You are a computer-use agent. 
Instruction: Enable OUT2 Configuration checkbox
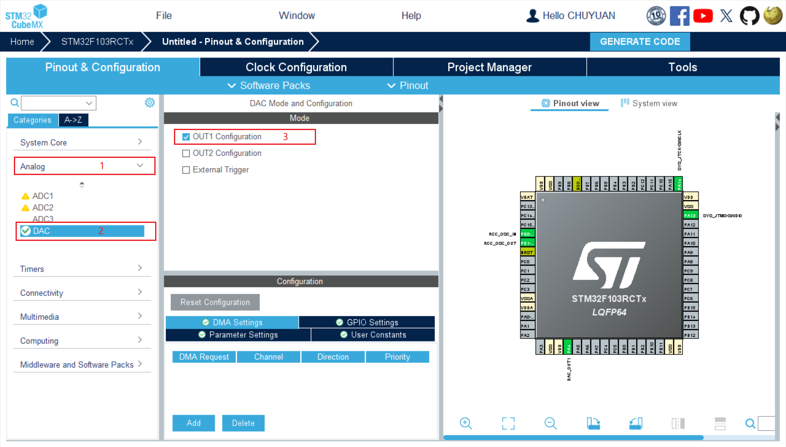click(186, 153)
